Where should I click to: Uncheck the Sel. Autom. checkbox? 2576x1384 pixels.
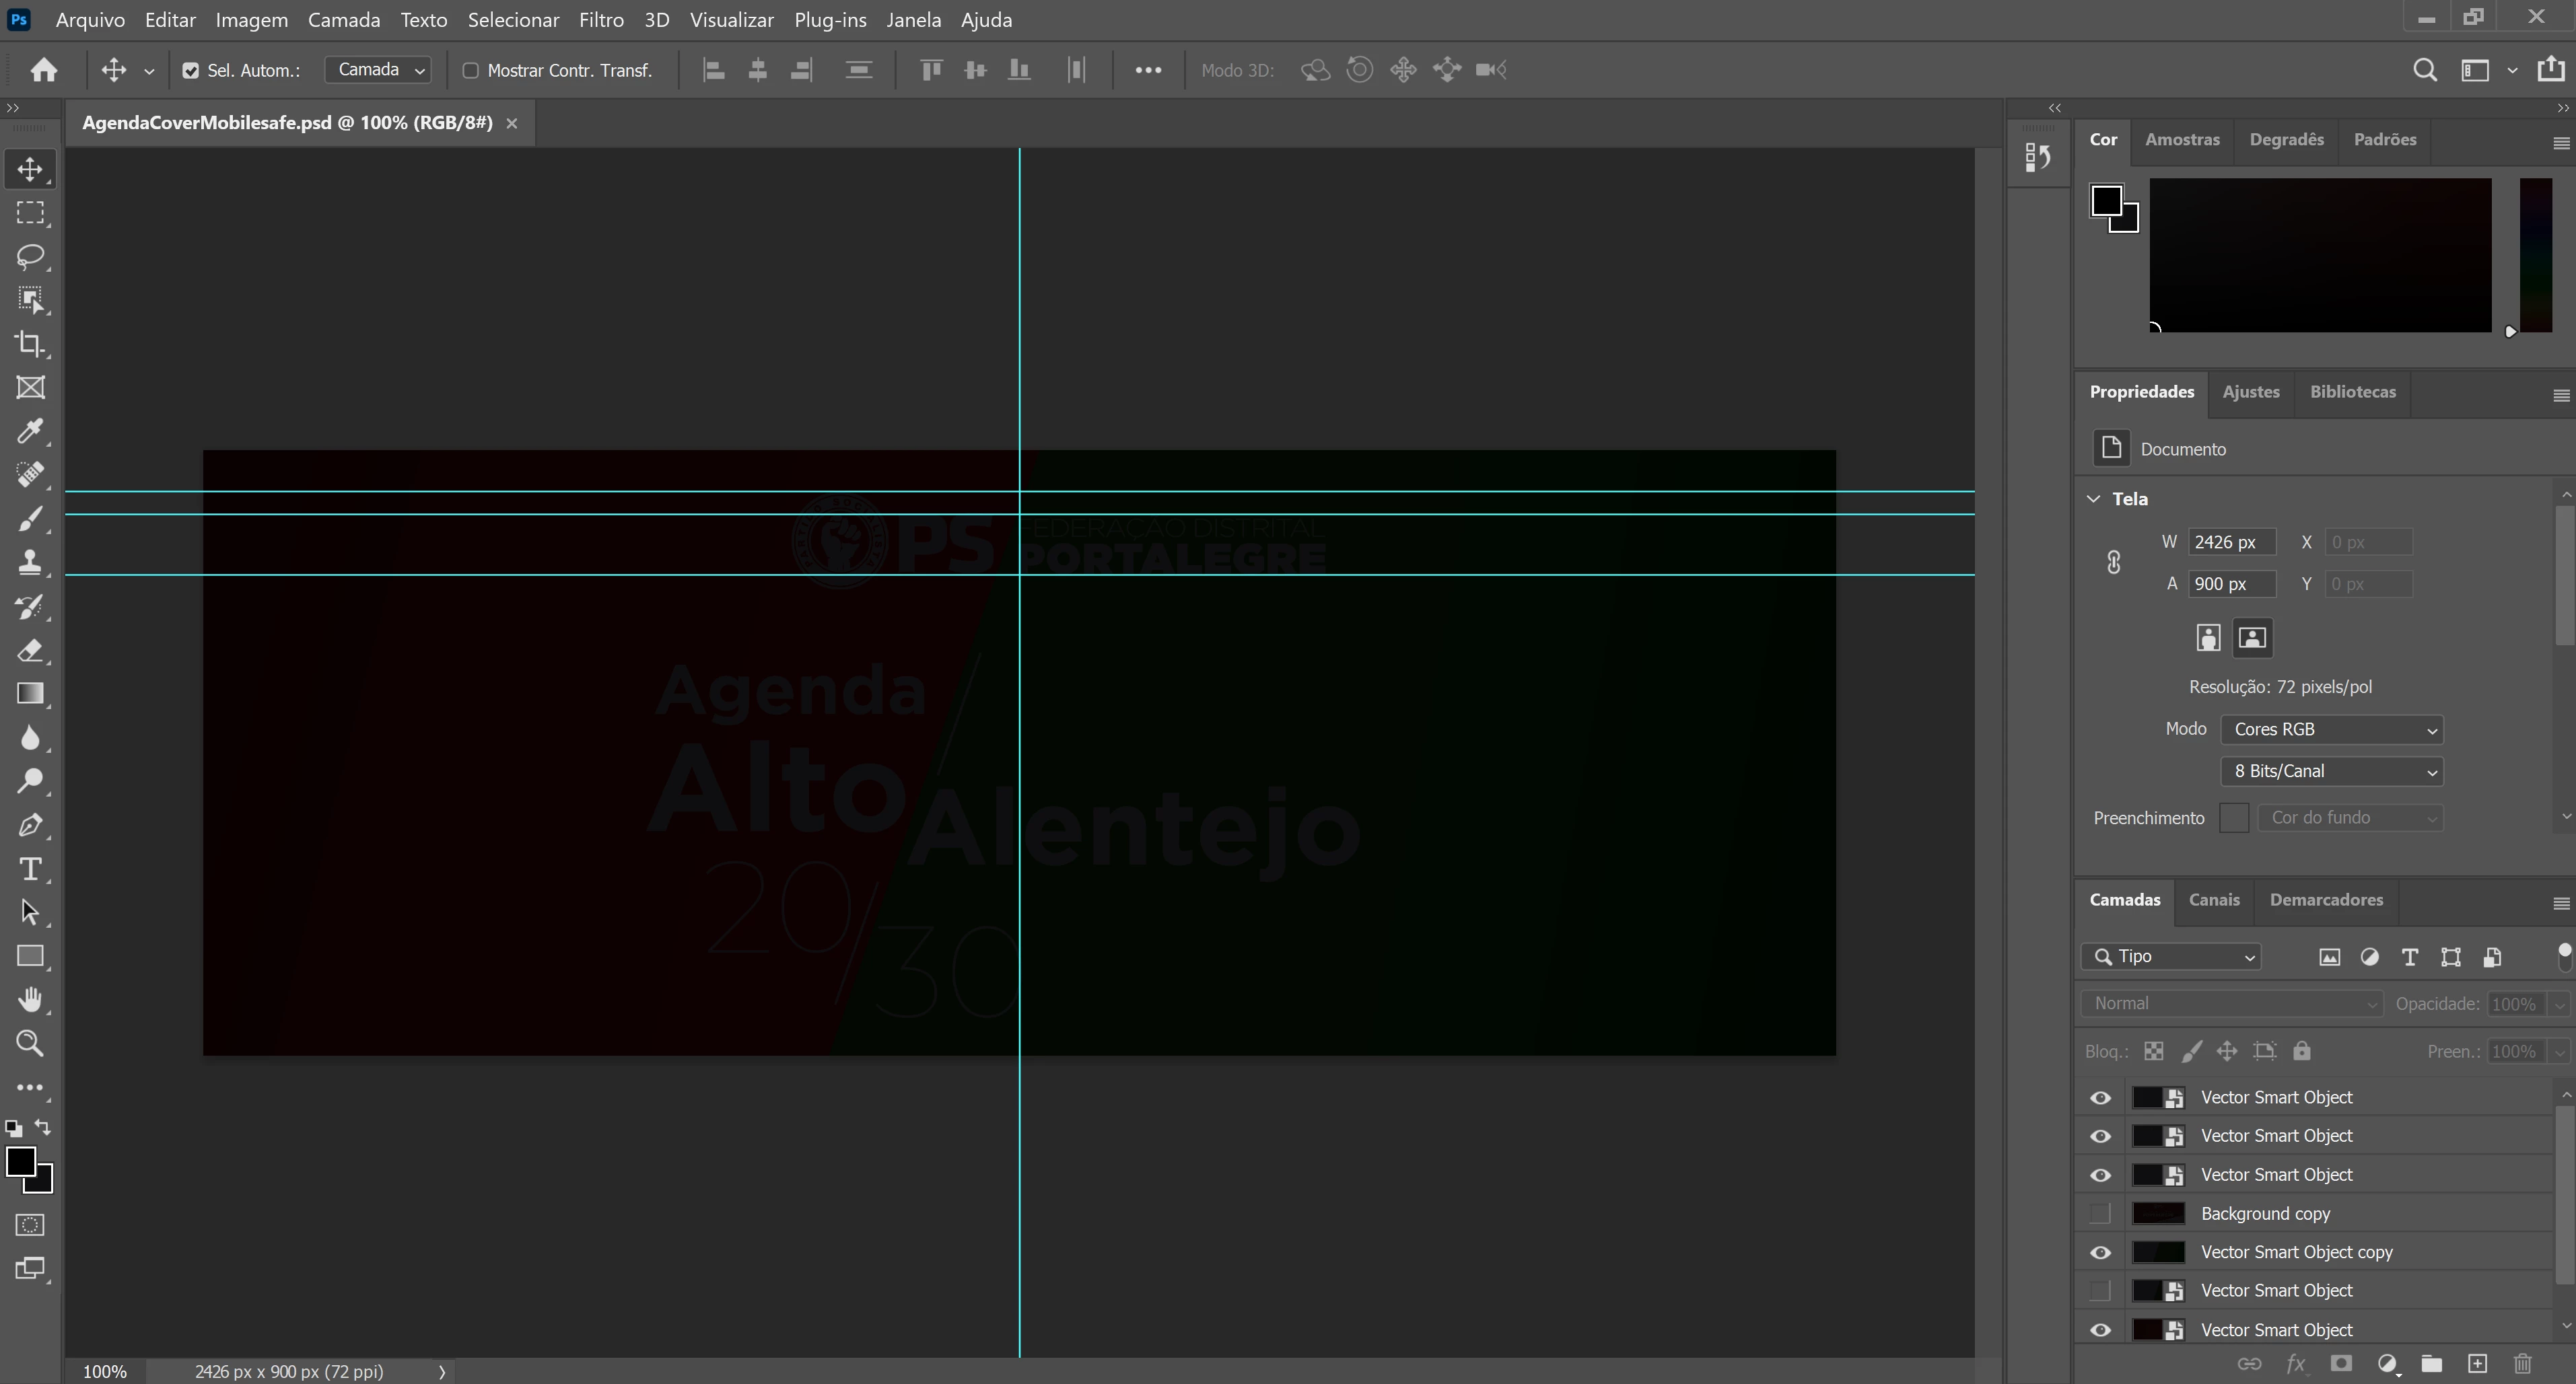click(x=191, y=71)
